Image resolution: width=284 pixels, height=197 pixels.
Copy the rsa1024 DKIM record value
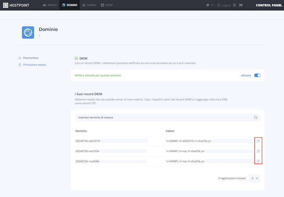(x=258, y=151)
